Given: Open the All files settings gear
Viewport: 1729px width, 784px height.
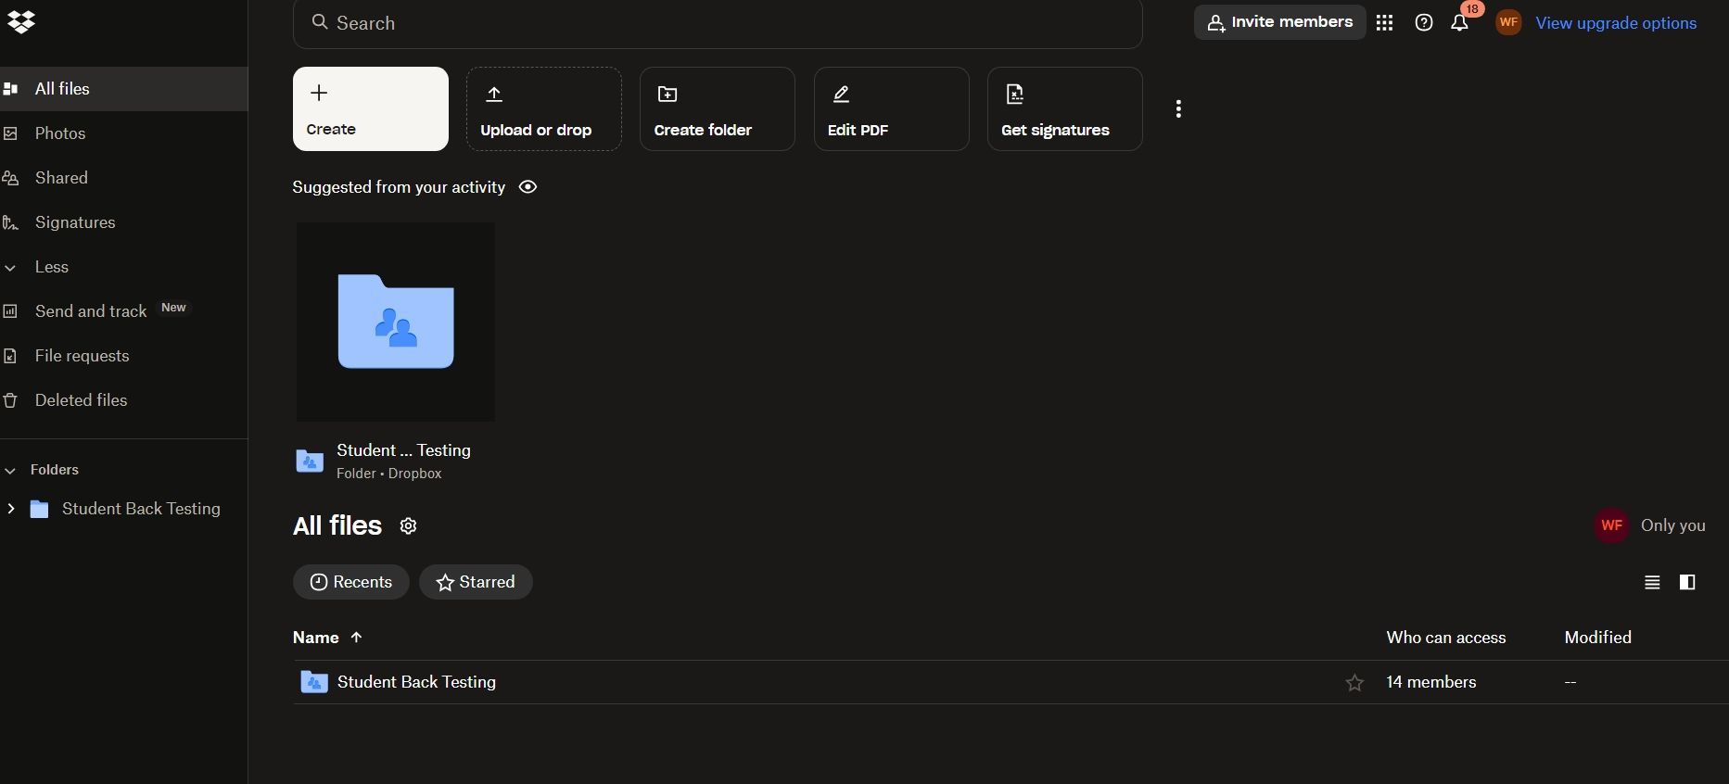Looking at the screenshot, I should click(x=408, y=526).
